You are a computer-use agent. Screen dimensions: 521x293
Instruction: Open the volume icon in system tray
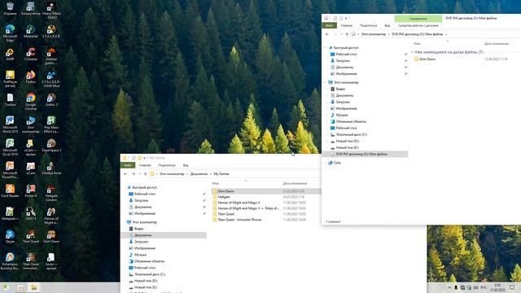tap(475, 287)
